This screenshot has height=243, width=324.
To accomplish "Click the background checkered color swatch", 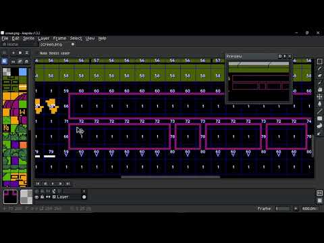I will [x=26, y=197].
